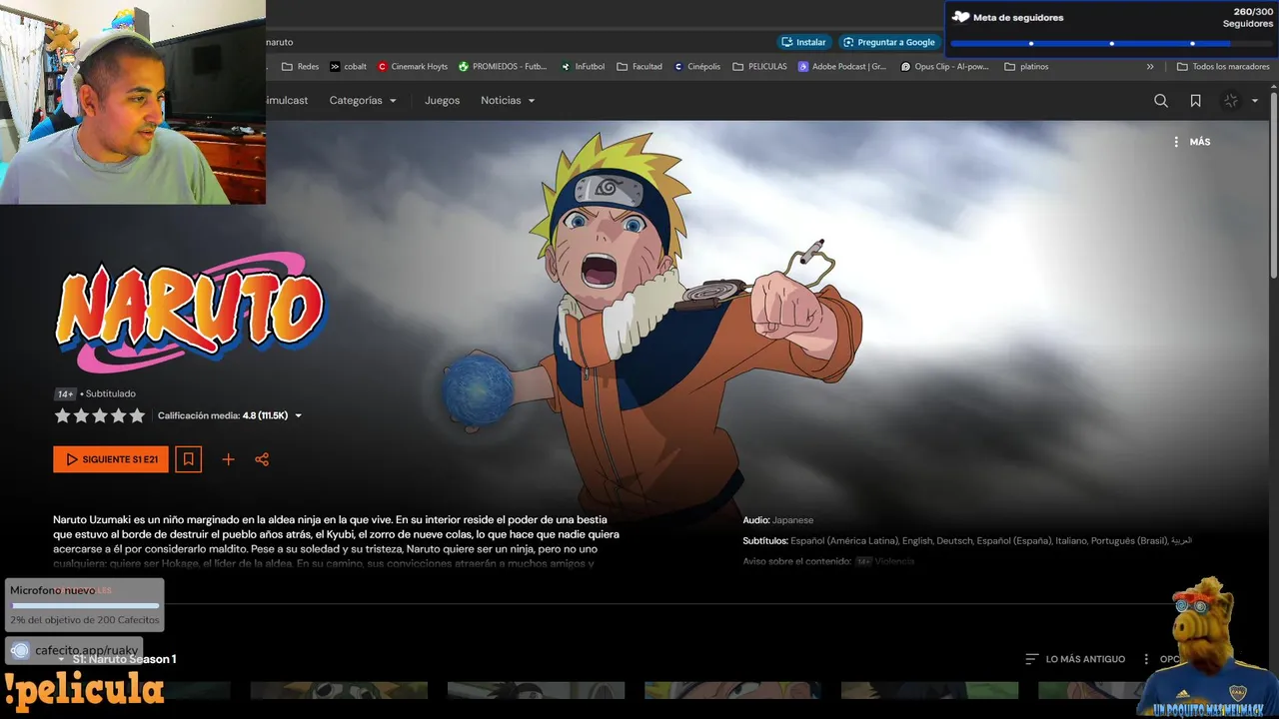Open the PELICULAS bookmarks folder
Screen dimensions: 1279x719
click(759, 67)
